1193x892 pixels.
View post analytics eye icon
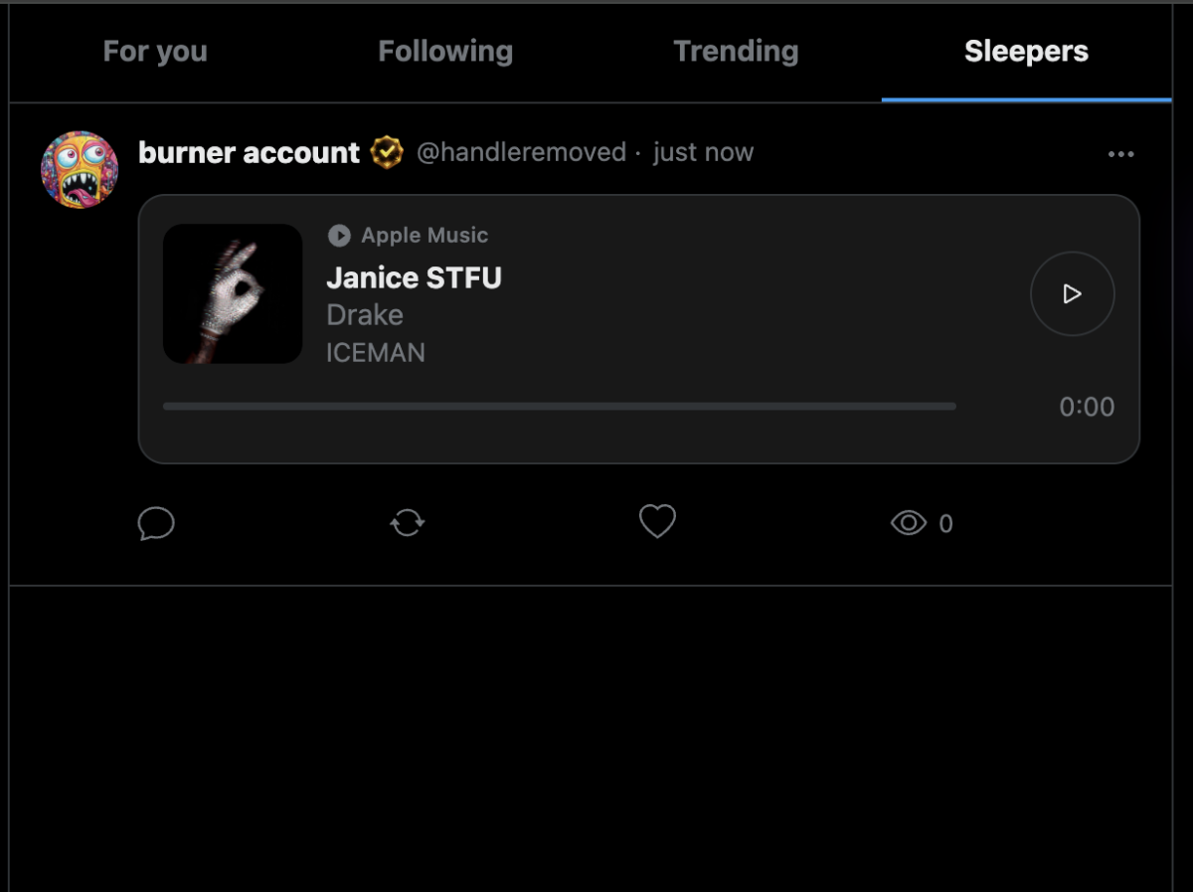click(x=909, y=523)
